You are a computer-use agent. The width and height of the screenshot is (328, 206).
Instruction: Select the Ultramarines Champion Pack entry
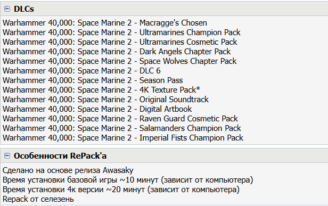tap(121, 32)
